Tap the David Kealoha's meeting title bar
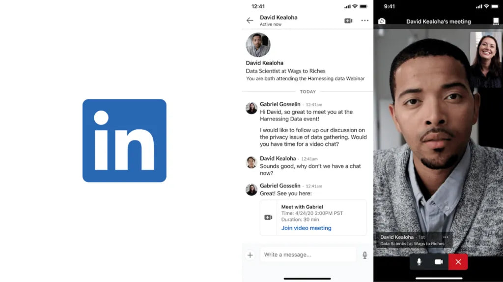This screenshot has height=282, width=503. 439,22
